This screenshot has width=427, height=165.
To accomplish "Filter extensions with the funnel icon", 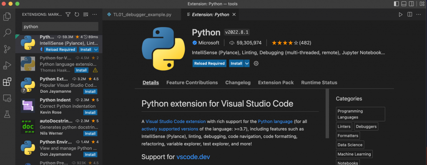I will pos(68,15).
